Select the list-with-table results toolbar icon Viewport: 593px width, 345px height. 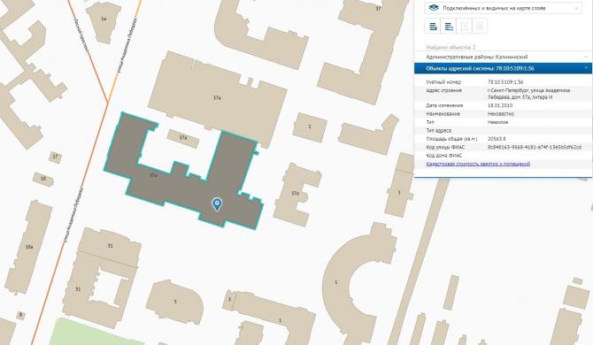(449, 27)
